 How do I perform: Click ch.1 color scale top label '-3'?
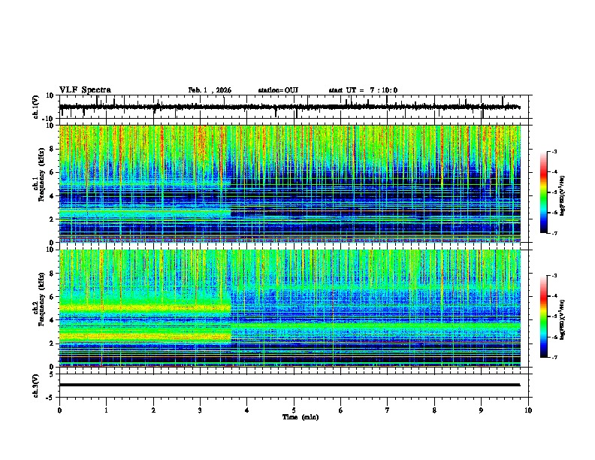coord(554,152)
